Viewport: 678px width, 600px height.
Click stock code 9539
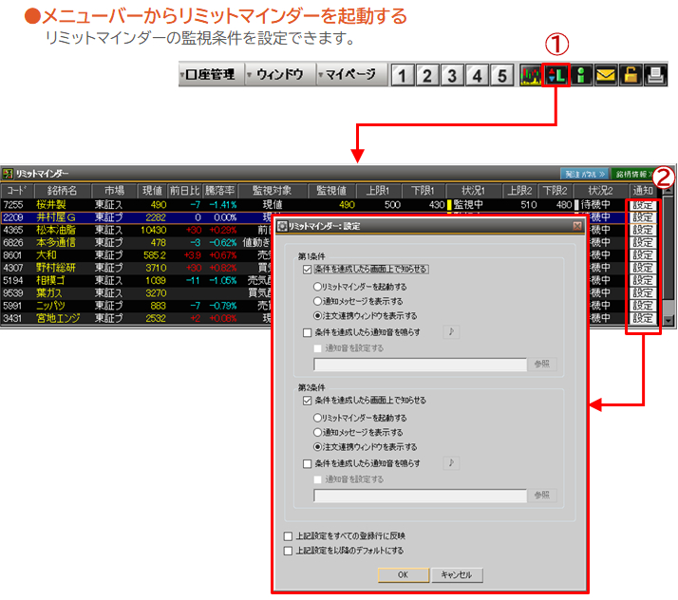(13, 293)
